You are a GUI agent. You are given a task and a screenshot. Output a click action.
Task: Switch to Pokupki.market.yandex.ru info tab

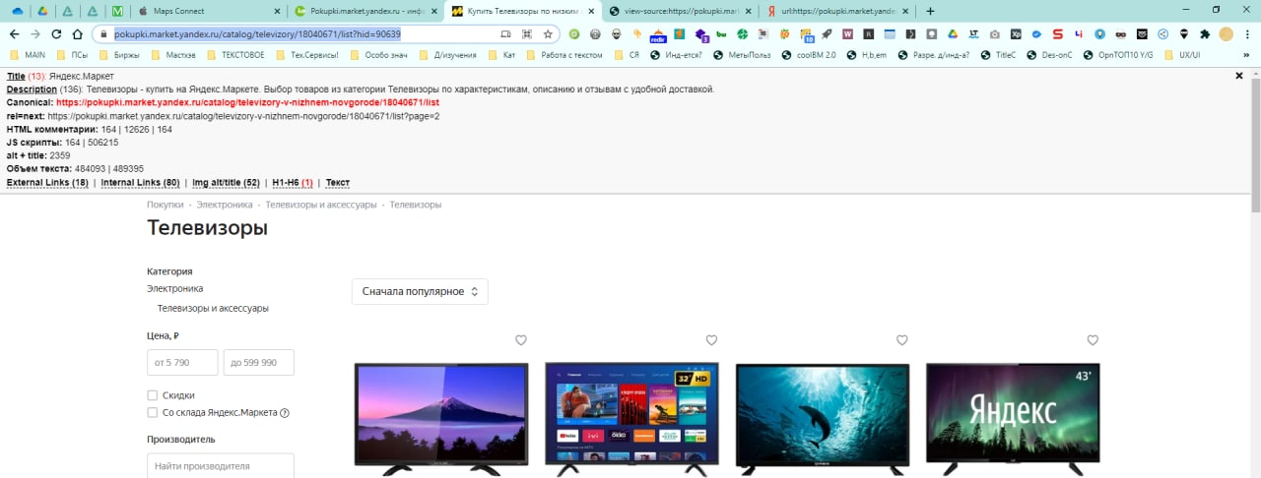[x=365, y=11]
